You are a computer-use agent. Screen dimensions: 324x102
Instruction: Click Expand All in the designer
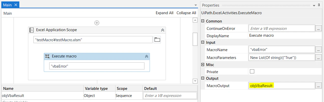[164, 13]
